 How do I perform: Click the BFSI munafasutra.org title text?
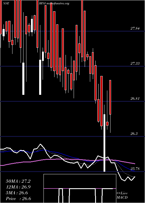54,3
